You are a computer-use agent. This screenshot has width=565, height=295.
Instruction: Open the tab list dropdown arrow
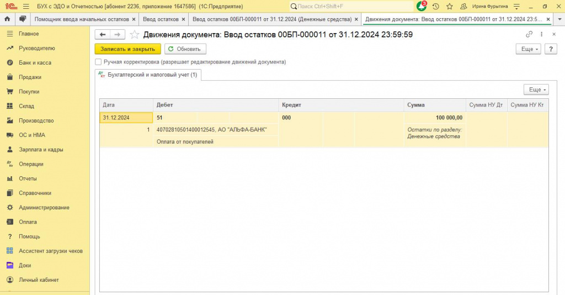559,19
